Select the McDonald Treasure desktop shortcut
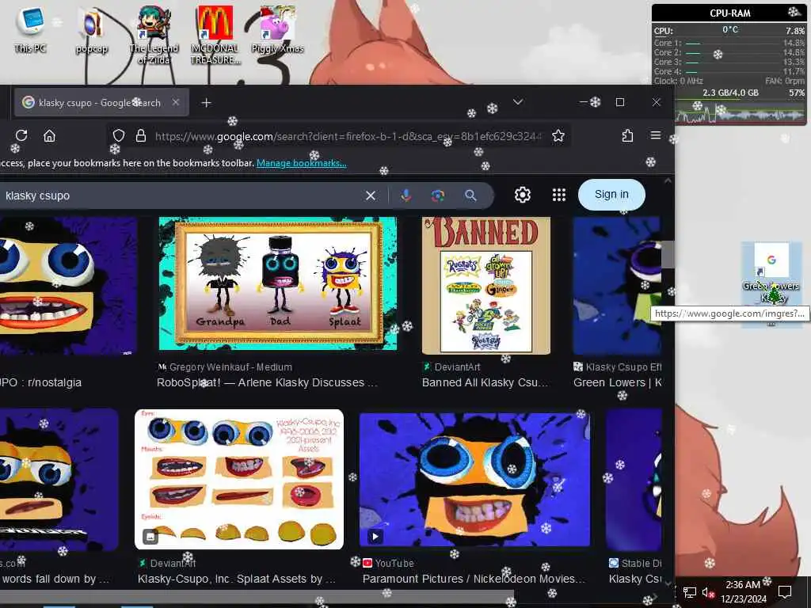The image size is (811, 608). pyautogui.click(x=215, y=36)
